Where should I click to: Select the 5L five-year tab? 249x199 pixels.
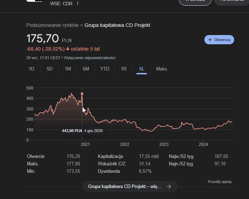pyautogui.click(x=142, y=69)
